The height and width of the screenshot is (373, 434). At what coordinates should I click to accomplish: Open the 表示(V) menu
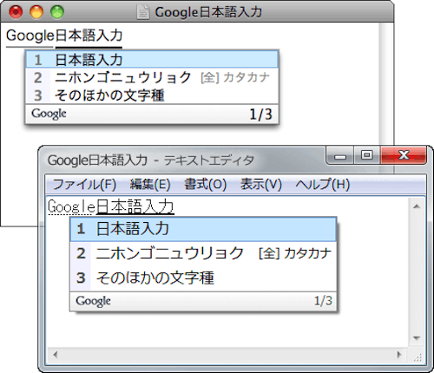tap(260, 184)
